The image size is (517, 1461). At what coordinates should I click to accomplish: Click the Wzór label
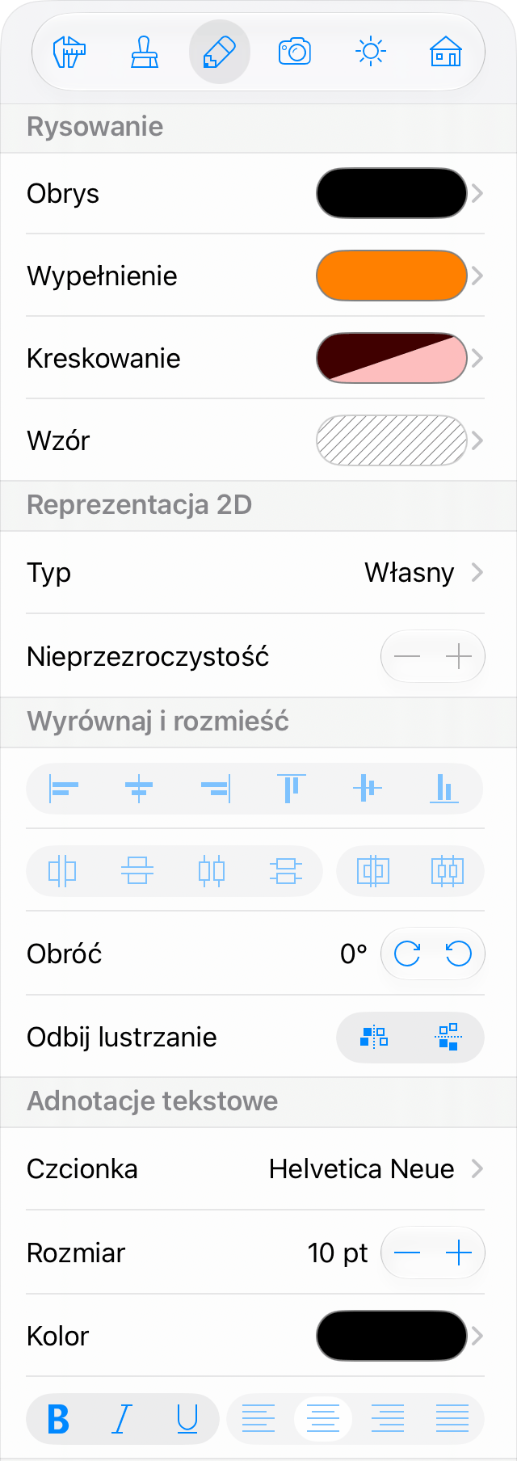[x=58, y=441]
